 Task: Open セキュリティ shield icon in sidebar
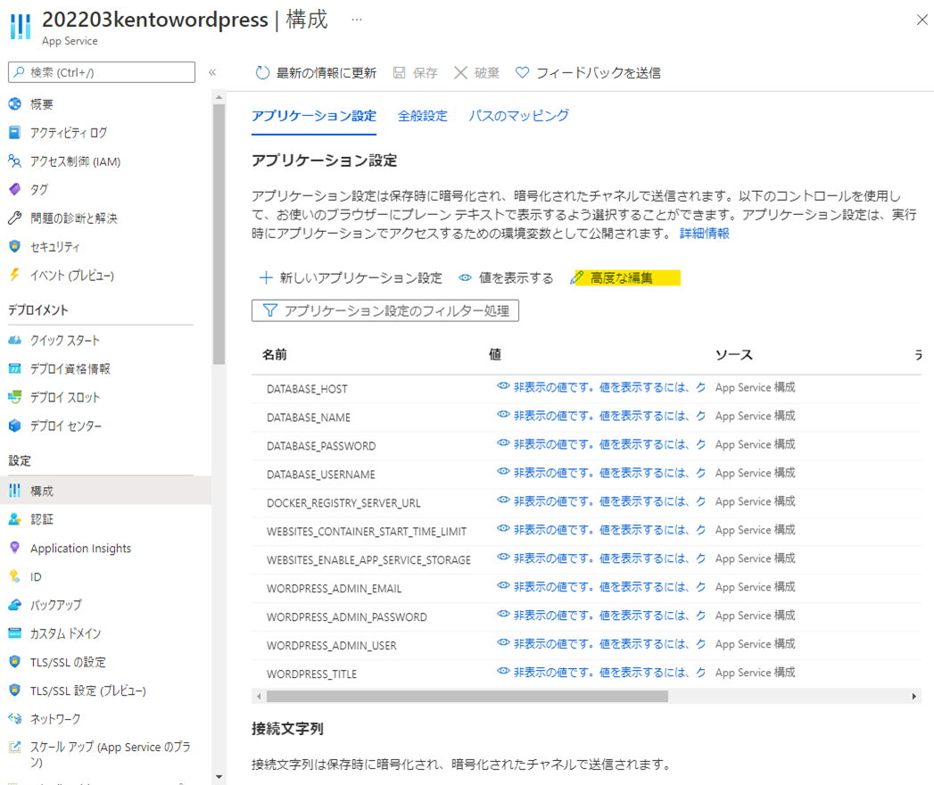tap(14, 247)
